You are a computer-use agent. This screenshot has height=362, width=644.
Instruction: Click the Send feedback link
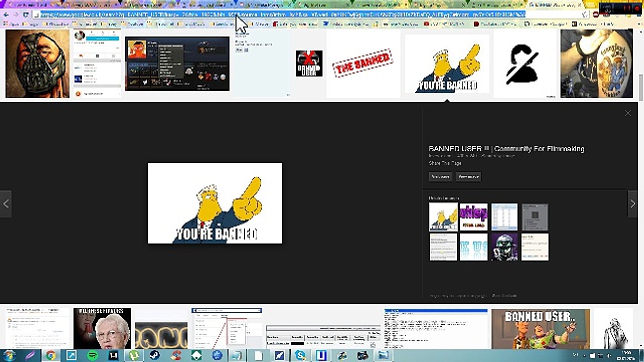coord(505,296)
